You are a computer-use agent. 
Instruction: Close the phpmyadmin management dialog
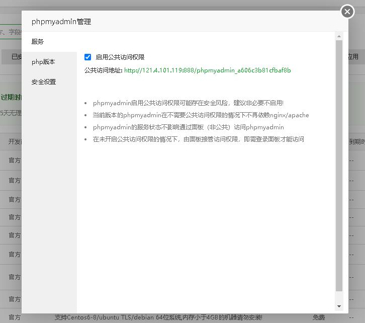click(x=347, y=12)
